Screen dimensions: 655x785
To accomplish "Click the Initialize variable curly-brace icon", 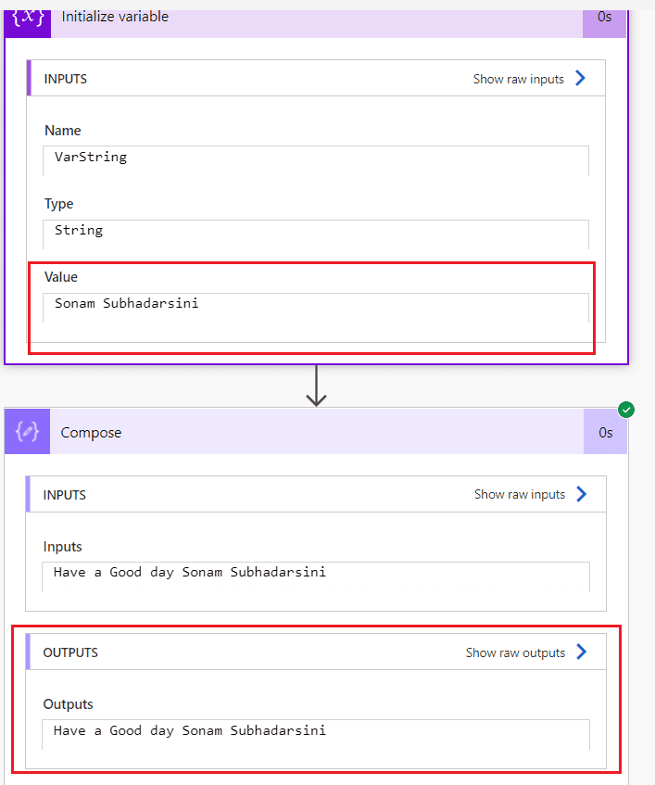I will [x=28, y=21].
